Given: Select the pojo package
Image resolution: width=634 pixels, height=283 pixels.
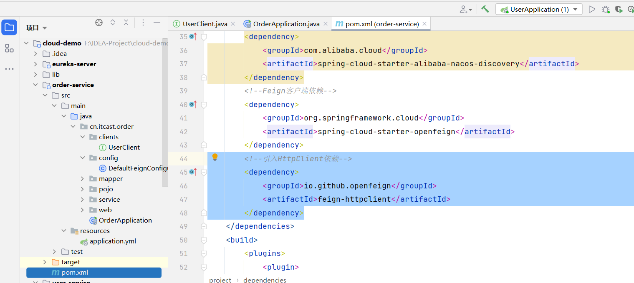Looking at the screenshot, I should coord(106,189).
